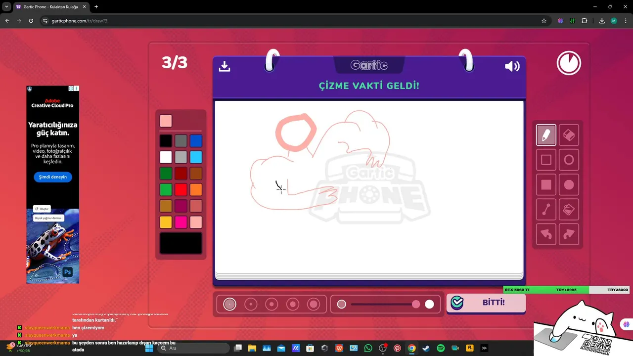Pick the yellow color swatch
The width and height of the screenshot is (633, 356).
[166, 222]
